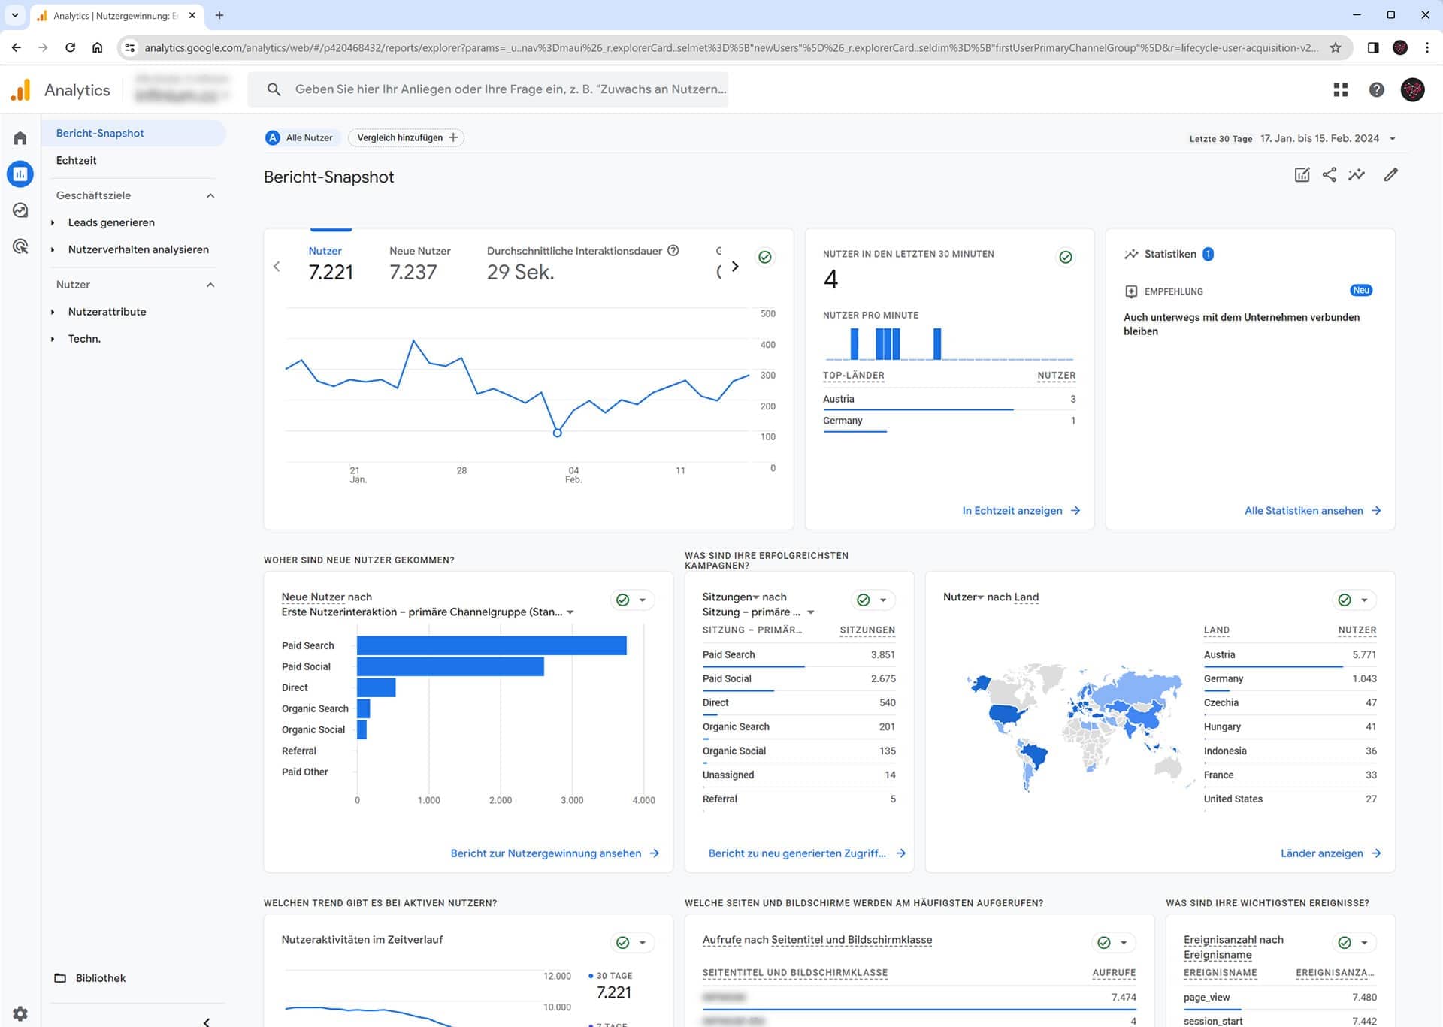Open the date range dropdown
This screenshot has height=1027, width=1443.
point(1393,139)
